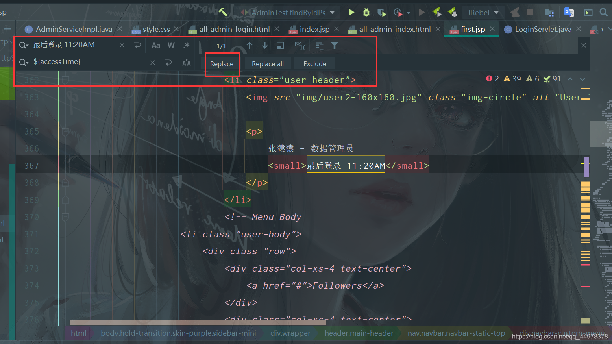The image size is (612, 344).
Task: Click the warnings count showing 39
Action: [x=512, y=79]
